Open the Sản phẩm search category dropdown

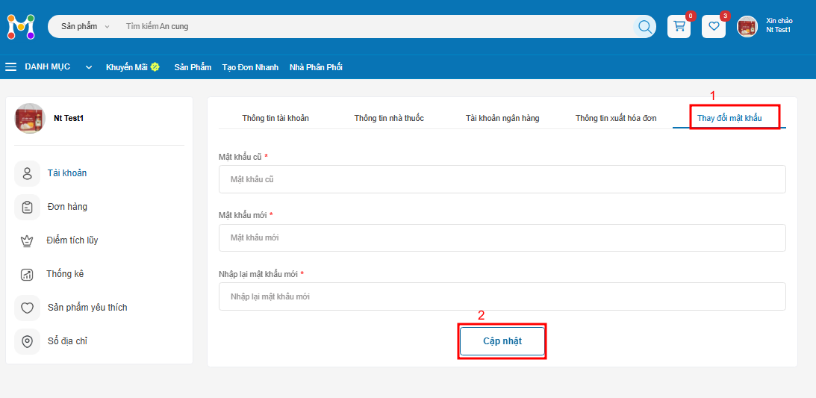pyautogui.click(x=85, y=27)
